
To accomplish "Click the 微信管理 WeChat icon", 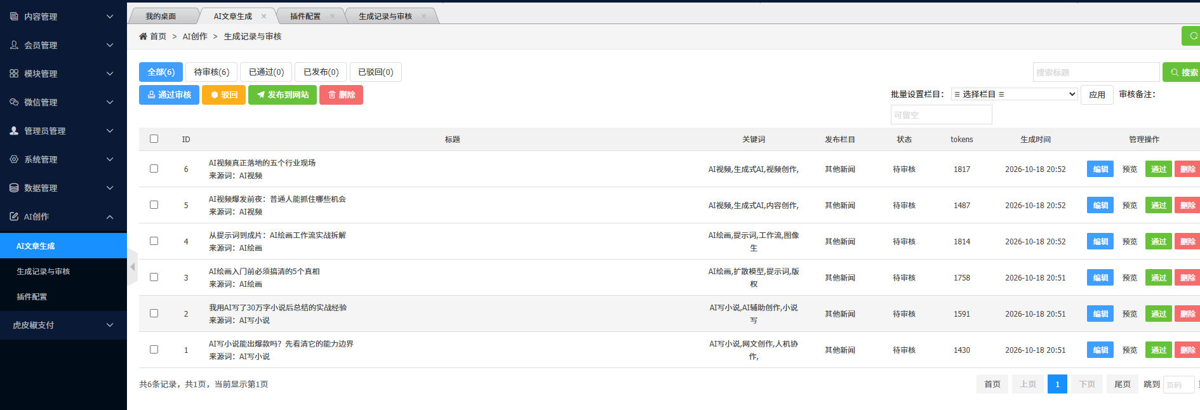I will click(x=14, y=102).
